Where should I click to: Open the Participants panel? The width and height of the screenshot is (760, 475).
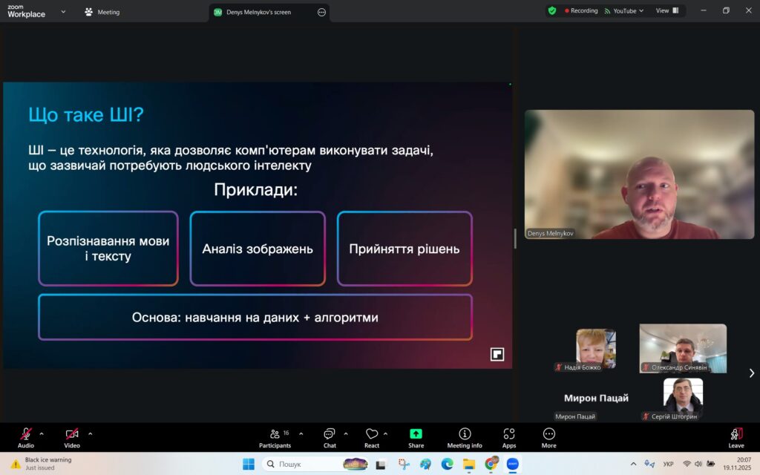(x=275, y=437)
